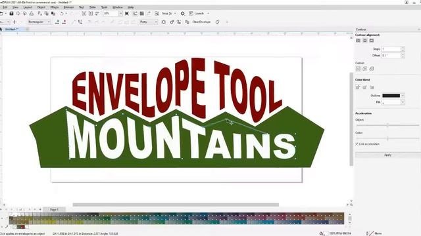Click the full-screen preview icon
The image size is (421, 236).
pyautogui.click(x=127, y=13)
